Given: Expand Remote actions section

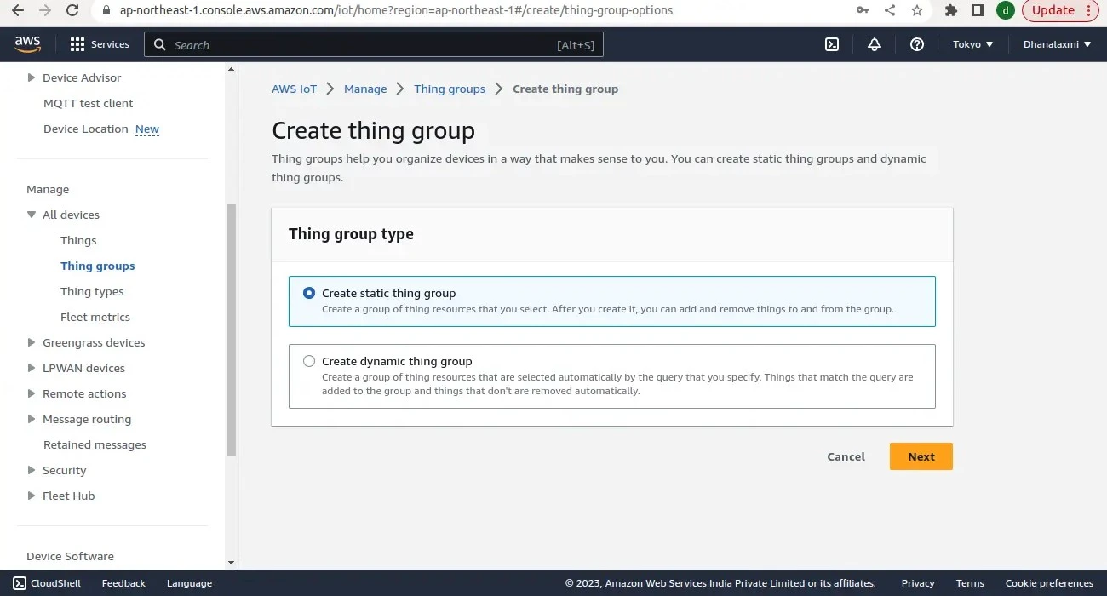Looking at the screenshot, I should coord(32,393).
